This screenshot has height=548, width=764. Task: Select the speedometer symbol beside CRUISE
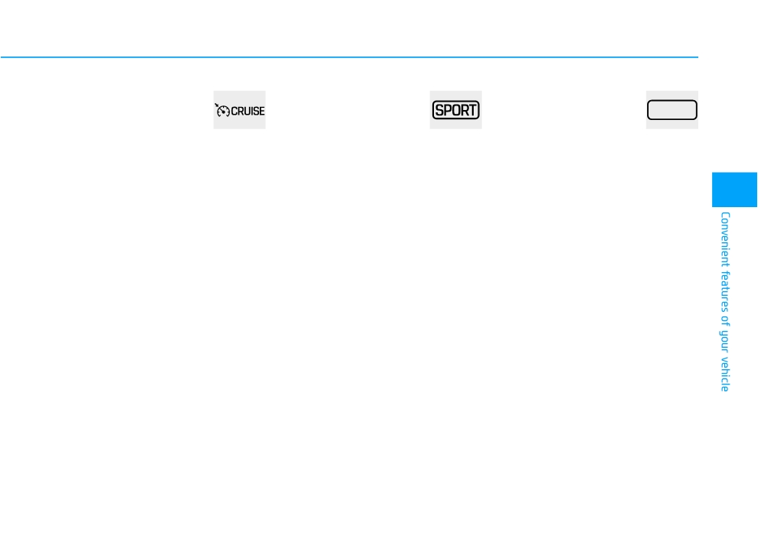click(222, 111)
